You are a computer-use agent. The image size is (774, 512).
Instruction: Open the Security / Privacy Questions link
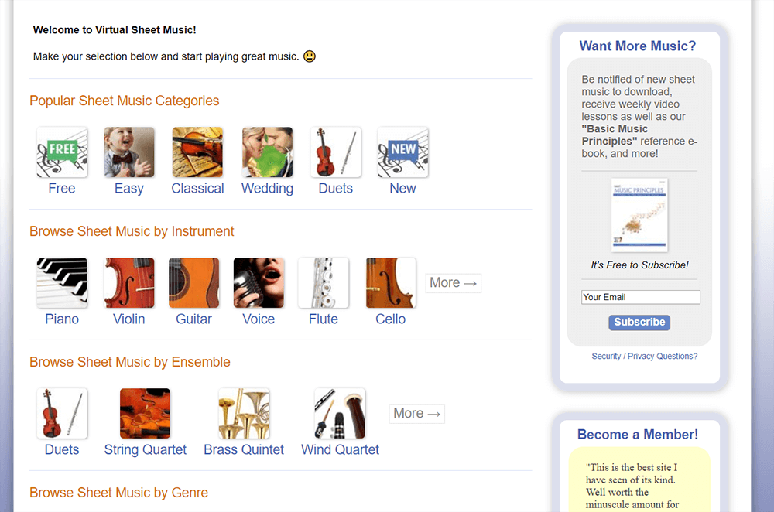coord(644,356)
